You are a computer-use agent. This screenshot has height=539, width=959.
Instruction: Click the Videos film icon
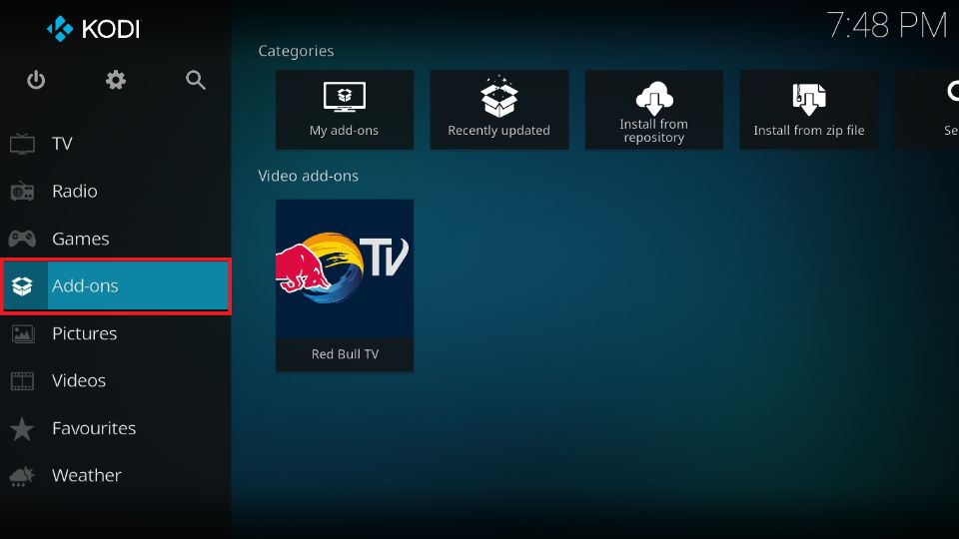[x=23, y=380]
